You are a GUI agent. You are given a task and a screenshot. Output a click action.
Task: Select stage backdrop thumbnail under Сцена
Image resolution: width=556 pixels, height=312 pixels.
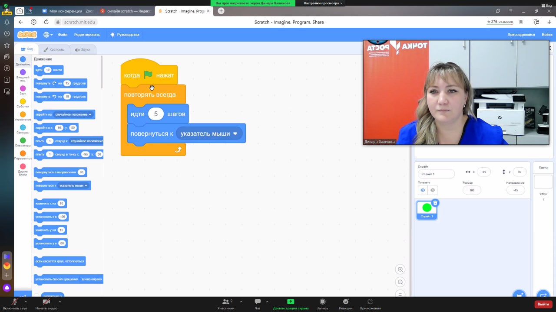543,182
